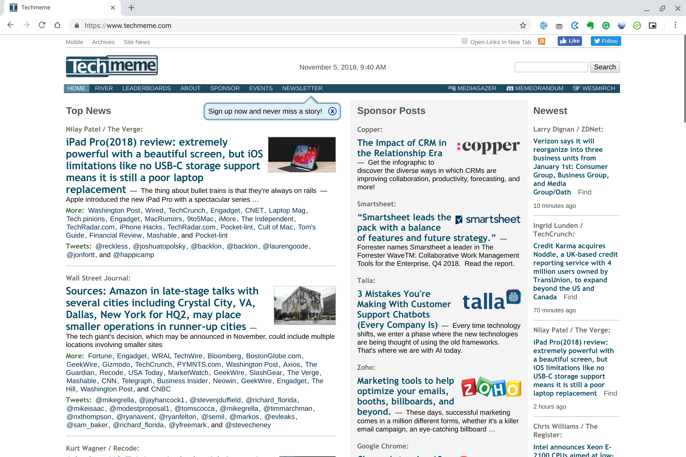The width and height of the screenshot is (686, 457).
Task: Go to MEDIAGAZER sister site
Action: (472, 88)
